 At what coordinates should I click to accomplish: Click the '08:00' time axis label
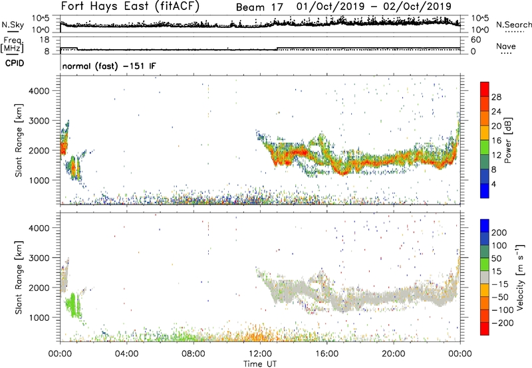coord(194,354)
